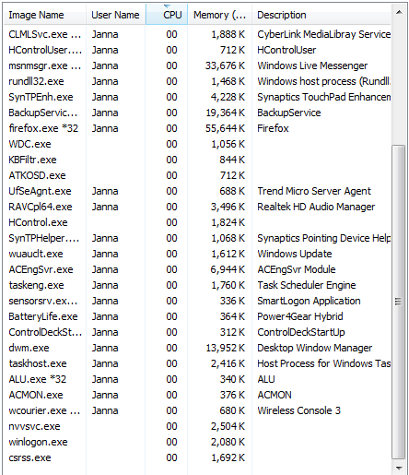Click the 2,504 K memory value
This screenshot has height=475, width=409.
tap(228, 426)
